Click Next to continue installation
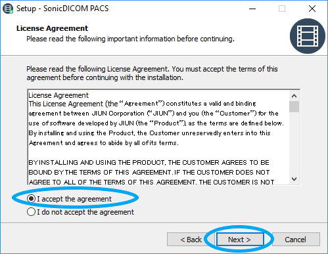Viewport: 328px width, 254px height. tap(239, 240)
